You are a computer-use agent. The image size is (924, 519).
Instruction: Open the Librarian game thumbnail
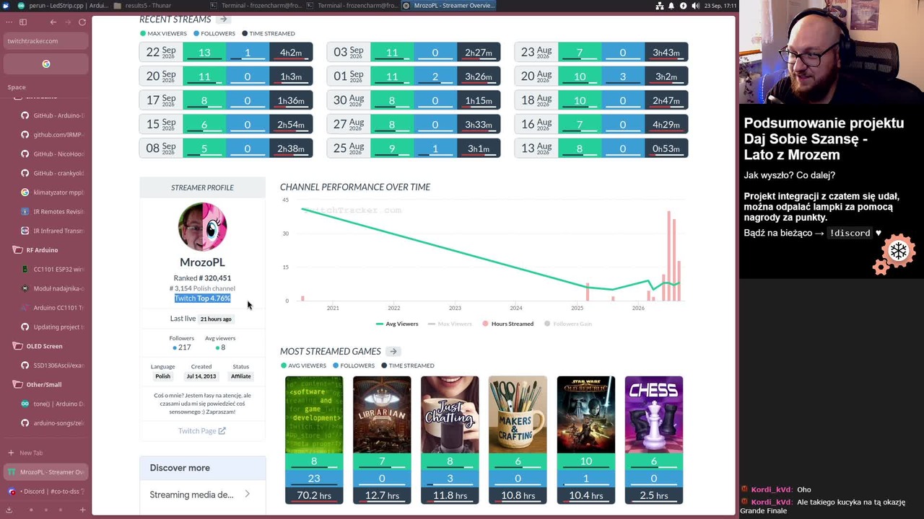pos(382,414)
